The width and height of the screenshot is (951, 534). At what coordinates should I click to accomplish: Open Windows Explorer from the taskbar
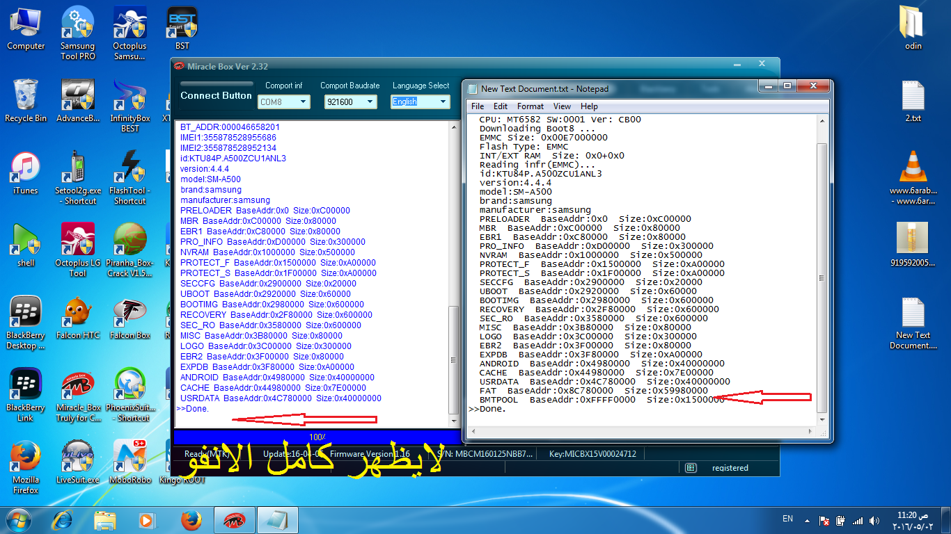point(105,519)
